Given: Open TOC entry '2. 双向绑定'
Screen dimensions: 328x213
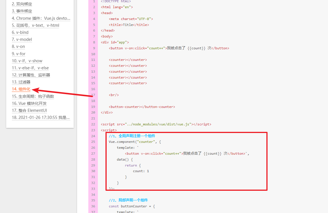Looking at the screenshot, I should coord(22,4).
